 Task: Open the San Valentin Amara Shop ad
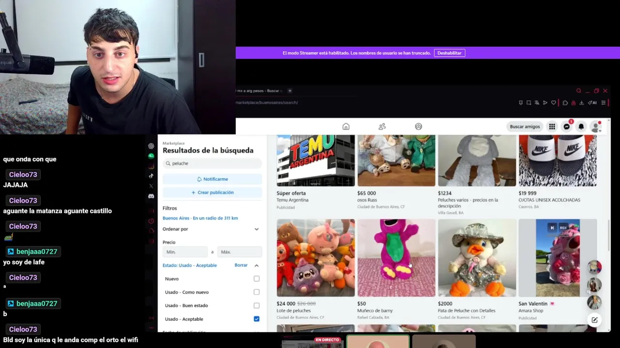(x=558, y=258)
